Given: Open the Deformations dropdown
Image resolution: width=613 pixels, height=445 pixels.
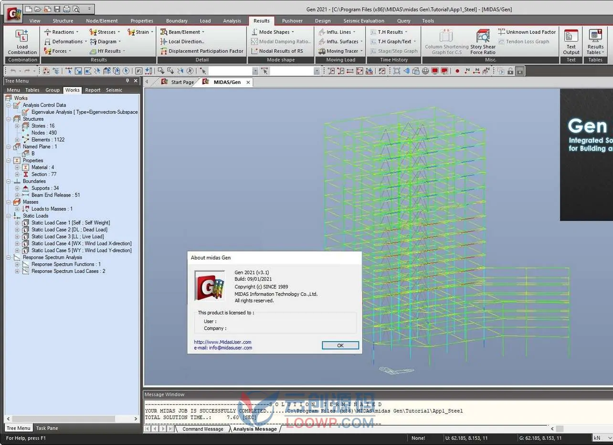Looking at the screenshot, I should [65, 41].
